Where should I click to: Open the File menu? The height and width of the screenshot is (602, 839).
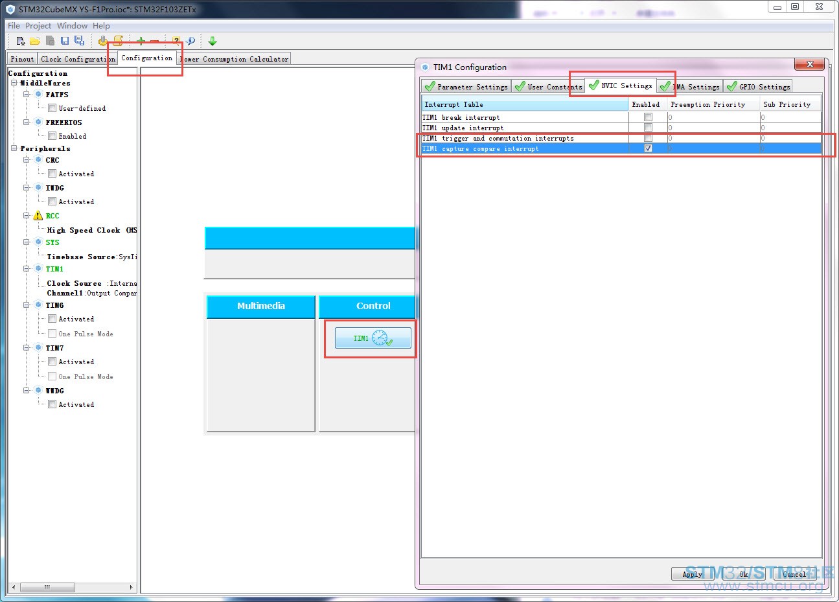pos(14,26)
